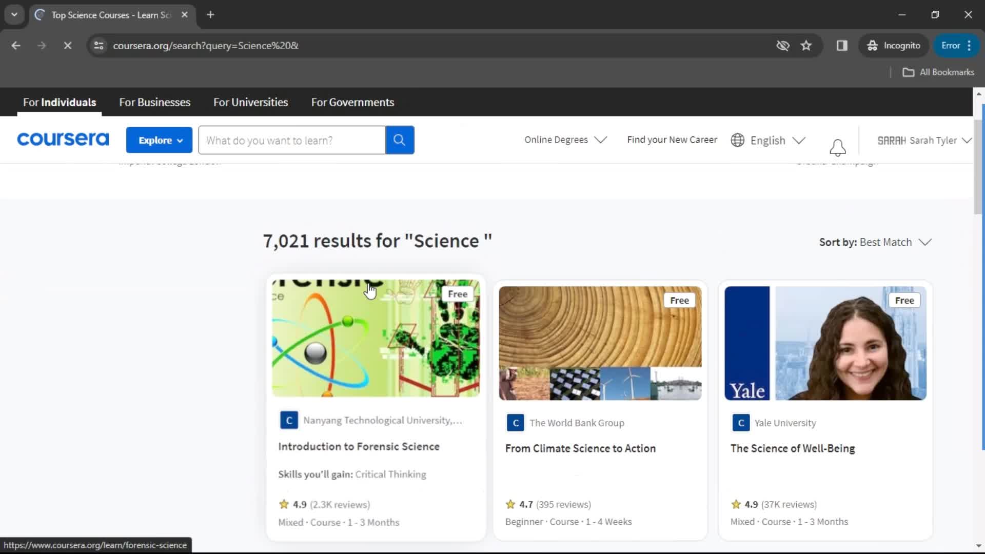
Task: Click the browser forward arrow
Action: pyautogui.click(x=42, y=46)
